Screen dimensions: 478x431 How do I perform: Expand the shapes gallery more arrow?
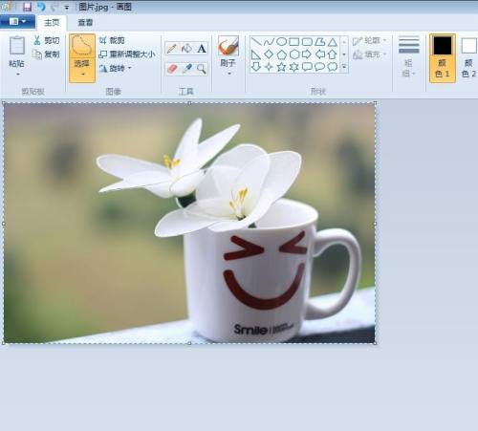[344, 67]
